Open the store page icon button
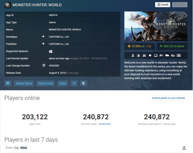Screen dimensions: 193x153 (8, 83)
